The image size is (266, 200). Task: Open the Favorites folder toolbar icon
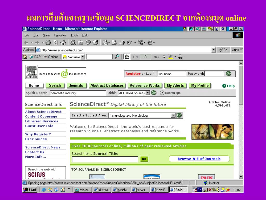click(x=80, y=42)
